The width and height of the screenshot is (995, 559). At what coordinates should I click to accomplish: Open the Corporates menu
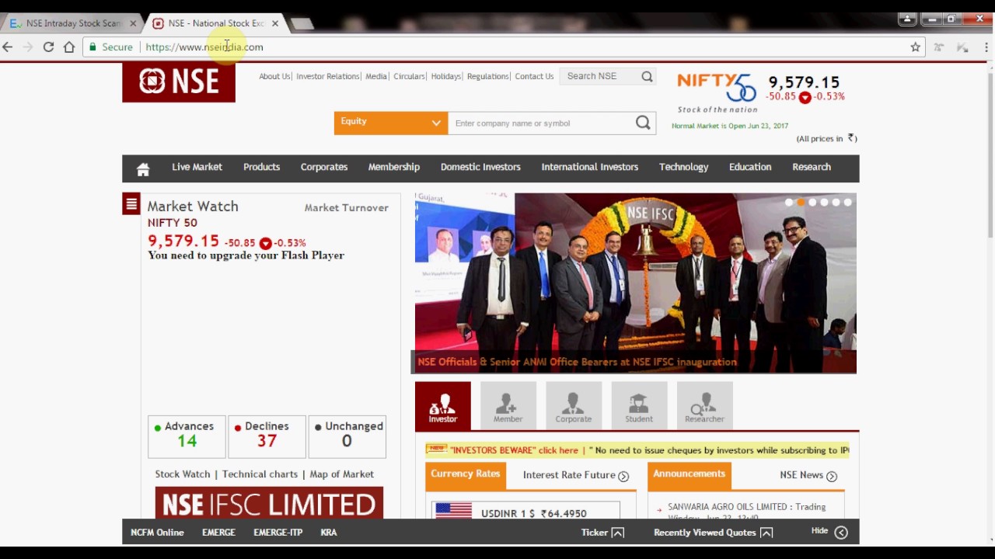point(324,167)
